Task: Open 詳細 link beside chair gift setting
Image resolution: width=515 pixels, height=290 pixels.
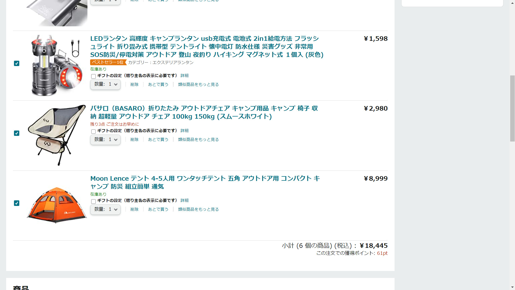Action: 185,131
